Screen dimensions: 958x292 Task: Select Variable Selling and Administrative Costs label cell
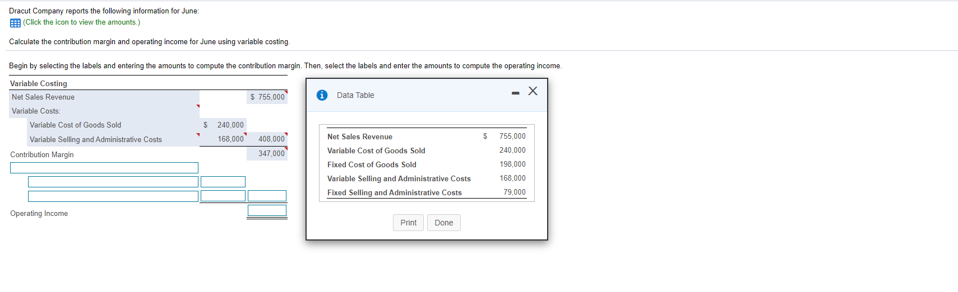[x=114, y=139]
